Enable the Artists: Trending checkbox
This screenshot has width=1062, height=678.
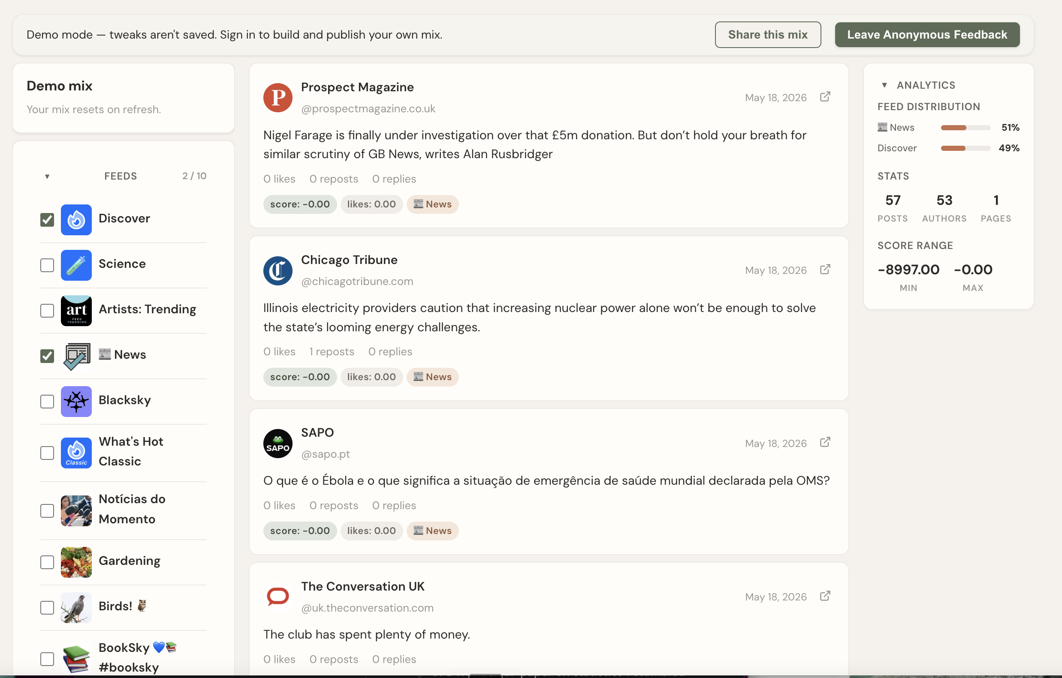click(47, 311)
